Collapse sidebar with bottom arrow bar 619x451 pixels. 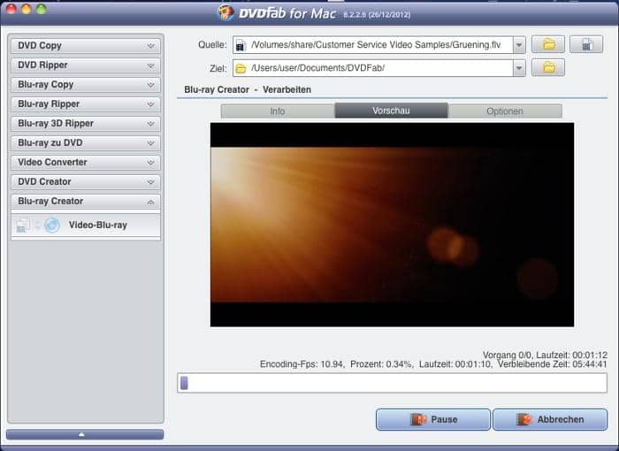85,434
